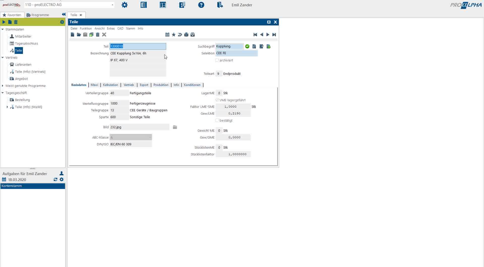Viewport: 484px width, 267px height.
Task: Open the Aufgaben panel settings gear
Action: pos(62,180)
